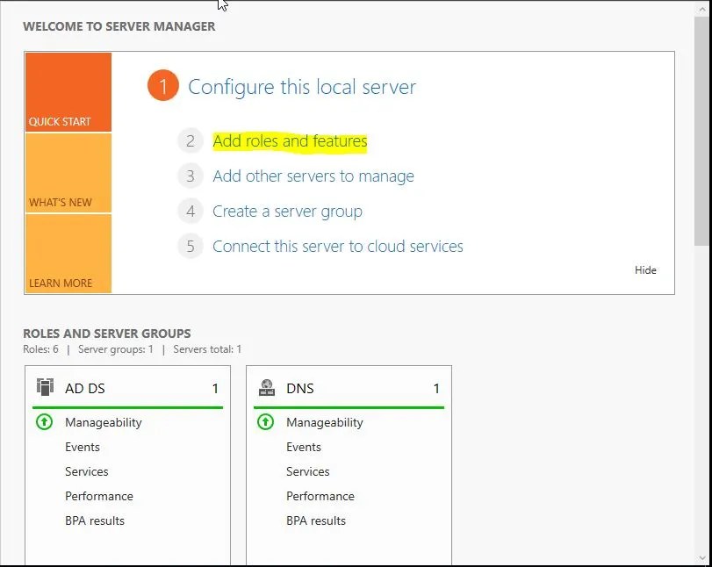The width and height of the screenshot is (712, 567).
Task: Click AD DS green manageability status icon
Action: pyautogui.click(x=44, y=422)
